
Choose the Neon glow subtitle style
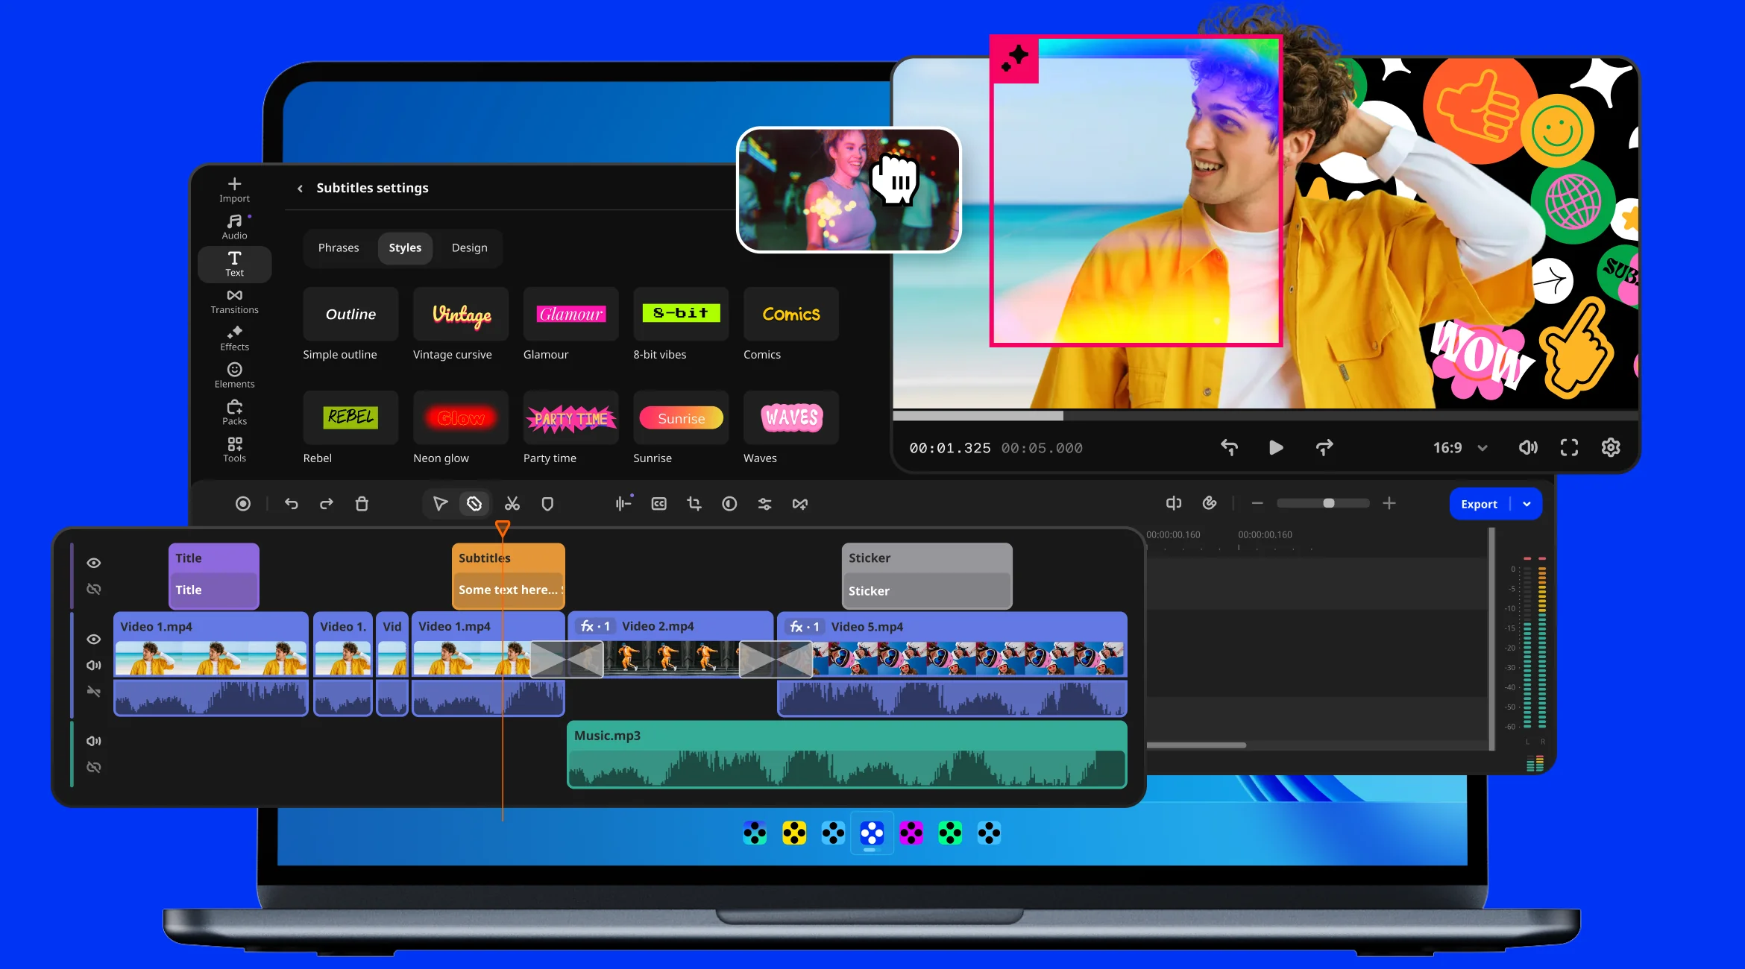pyautogui.click(x=461, y=418)
